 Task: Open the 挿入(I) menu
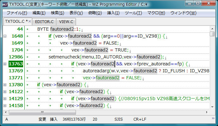pos(113,13)
